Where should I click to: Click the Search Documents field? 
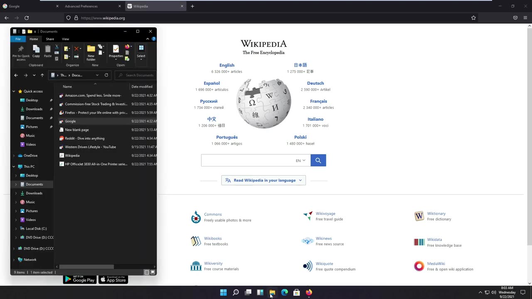point(135,75)
